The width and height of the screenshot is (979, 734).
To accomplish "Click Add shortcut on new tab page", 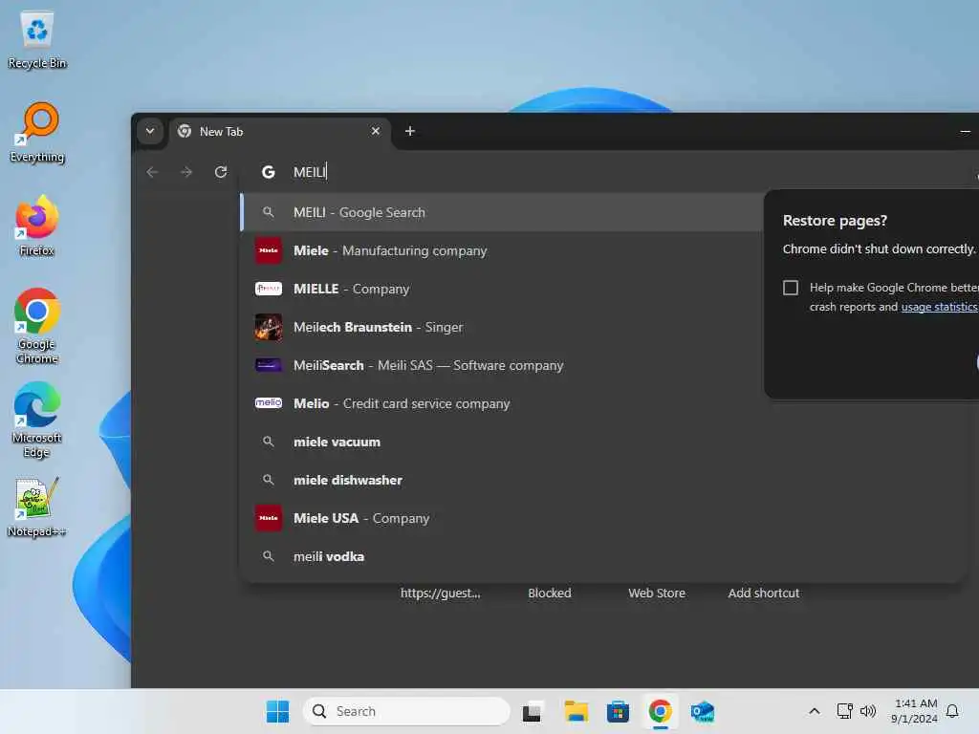I will pyautogui.click(x=764, y=593).
